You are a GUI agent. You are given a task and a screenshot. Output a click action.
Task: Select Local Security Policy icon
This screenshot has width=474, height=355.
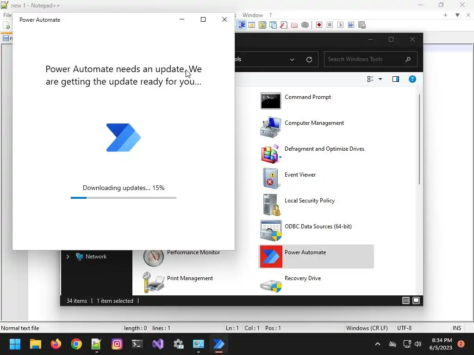[271, 205]
